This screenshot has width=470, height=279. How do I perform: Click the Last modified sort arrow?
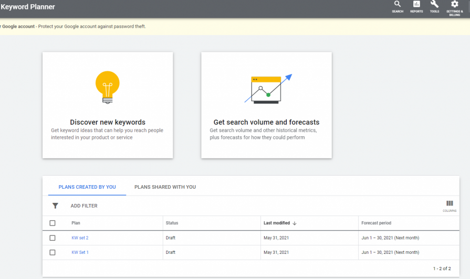pos(295,223)
